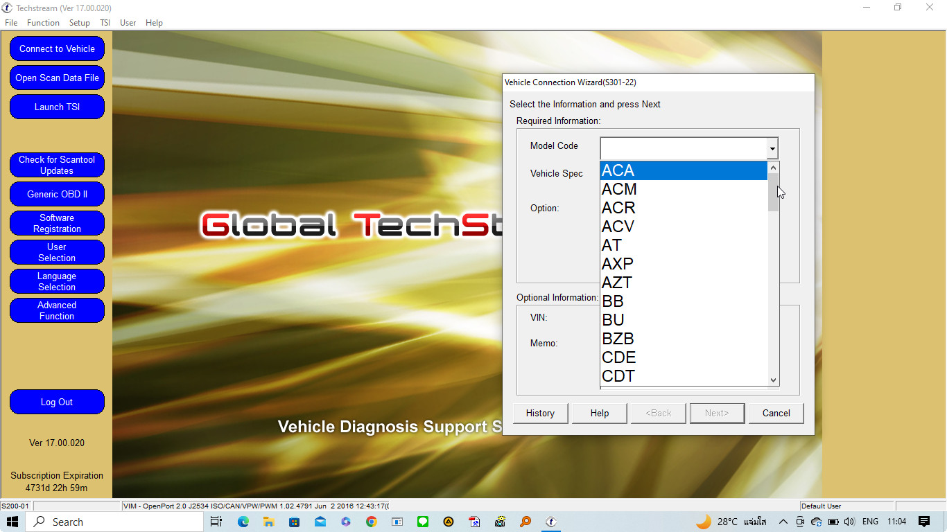Launch TSI from the left panel
Screen dimensions: 947x532
pyautogui.click(x=57, y=107)
